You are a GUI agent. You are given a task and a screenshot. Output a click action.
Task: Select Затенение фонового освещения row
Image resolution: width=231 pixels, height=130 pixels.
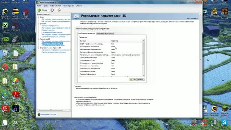(x=111, y=52)
